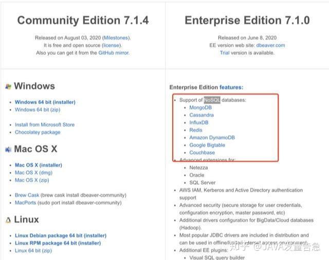Click the Linux penguin icon
The image size is (329, 260).
pyautogui.click(x=8, y=220)
